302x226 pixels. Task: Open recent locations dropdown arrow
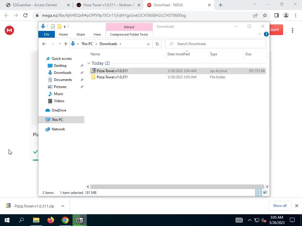pos(60,44)
